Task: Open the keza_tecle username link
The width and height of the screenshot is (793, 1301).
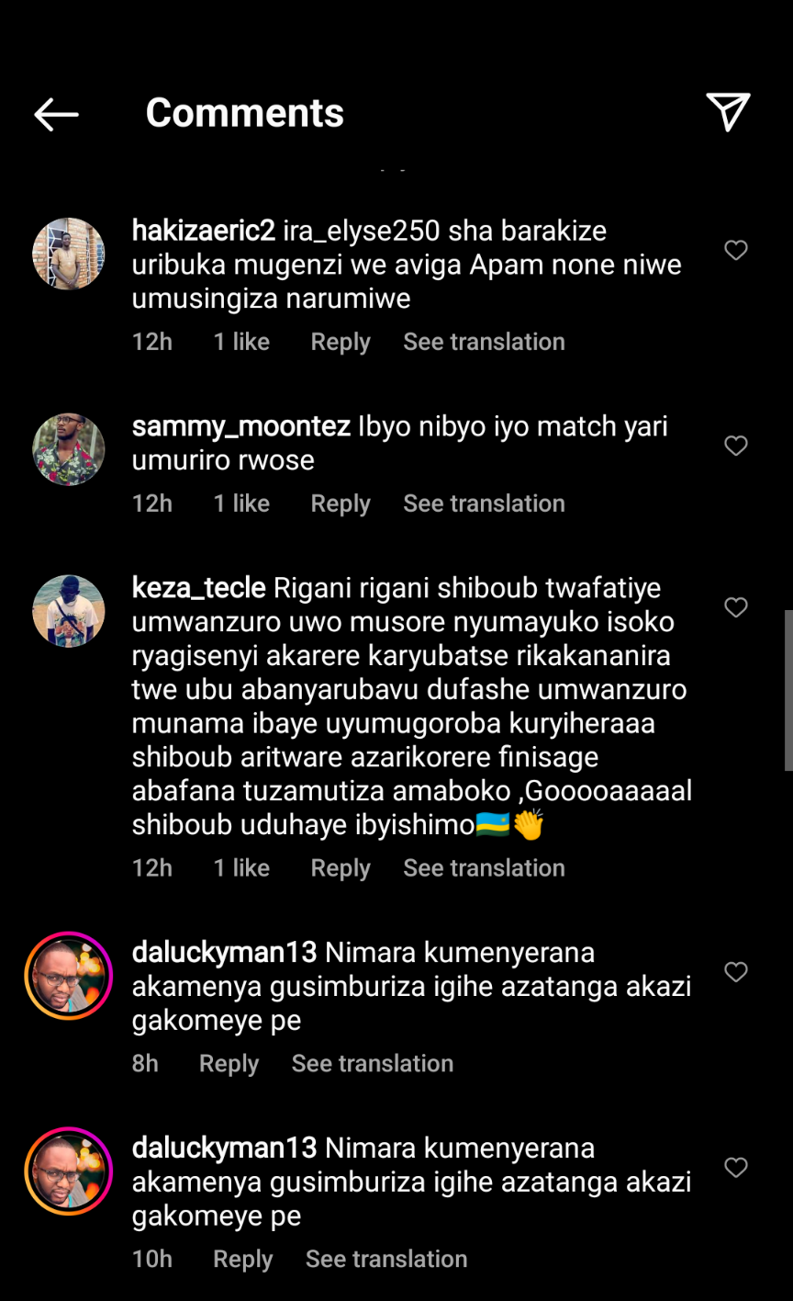Action: coord(198,588)
